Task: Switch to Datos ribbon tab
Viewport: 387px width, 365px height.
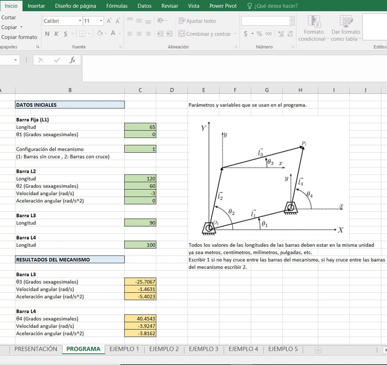Action: point(144,6)
